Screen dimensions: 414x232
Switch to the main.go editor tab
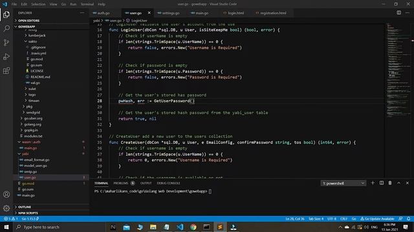[x=202, y=13]
